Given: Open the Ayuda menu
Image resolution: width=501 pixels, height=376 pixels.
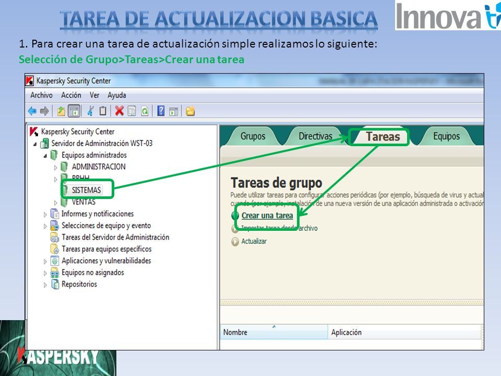Looking at the screenshot, I should click(x=116, y=95).
